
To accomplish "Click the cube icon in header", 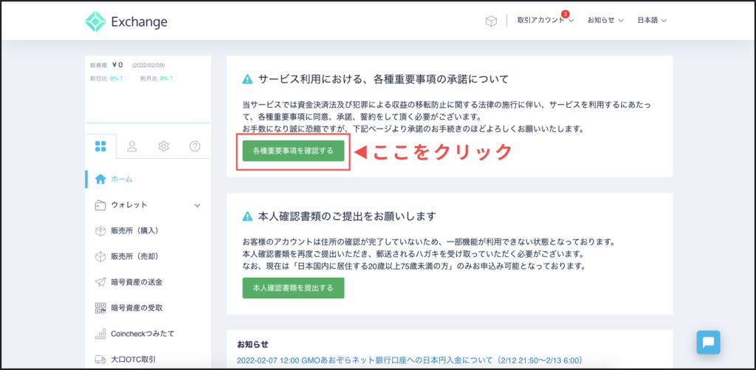I will point(491,21).
